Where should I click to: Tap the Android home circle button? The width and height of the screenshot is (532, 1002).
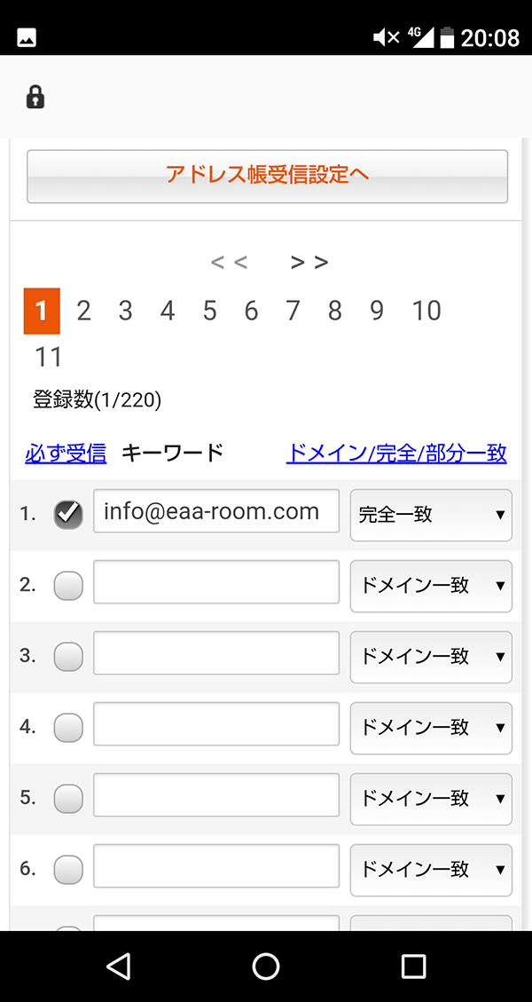coord(266,966)
